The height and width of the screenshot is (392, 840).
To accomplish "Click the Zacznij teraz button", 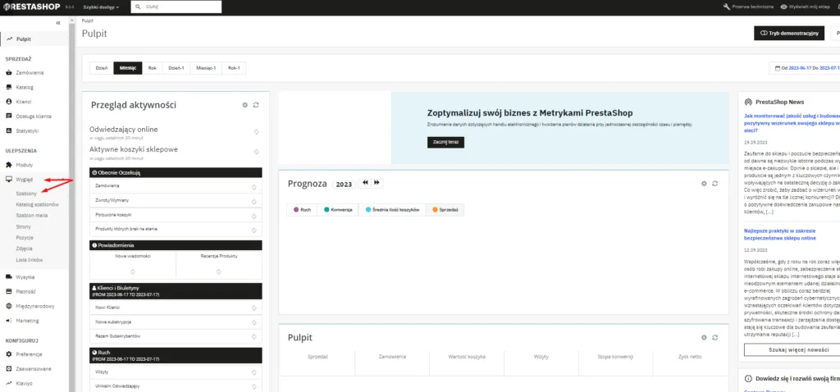I will [445, 142].
